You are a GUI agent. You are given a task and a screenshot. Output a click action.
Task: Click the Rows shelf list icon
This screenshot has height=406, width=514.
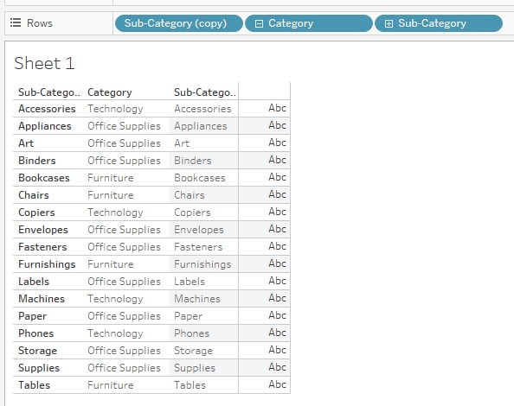point(16,23)
